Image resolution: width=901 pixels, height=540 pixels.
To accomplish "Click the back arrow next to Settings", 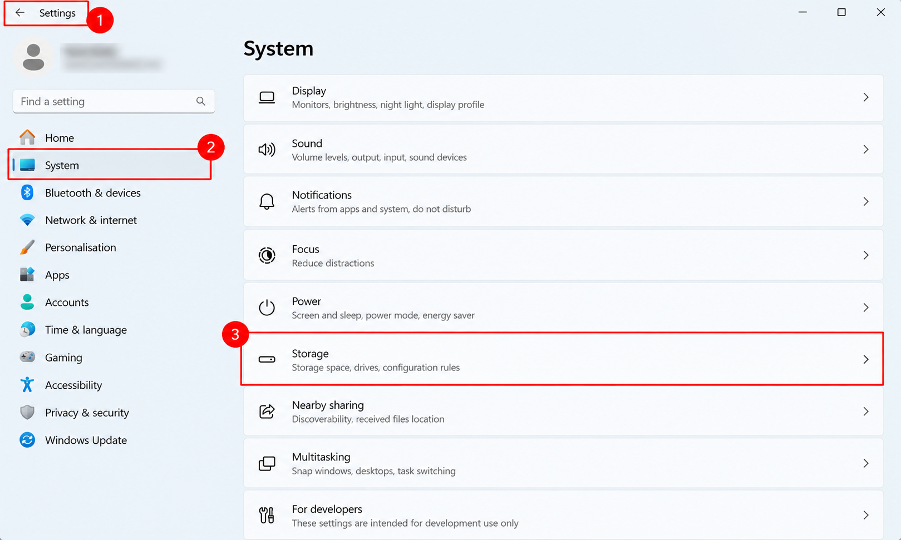I will coord(20,12).
